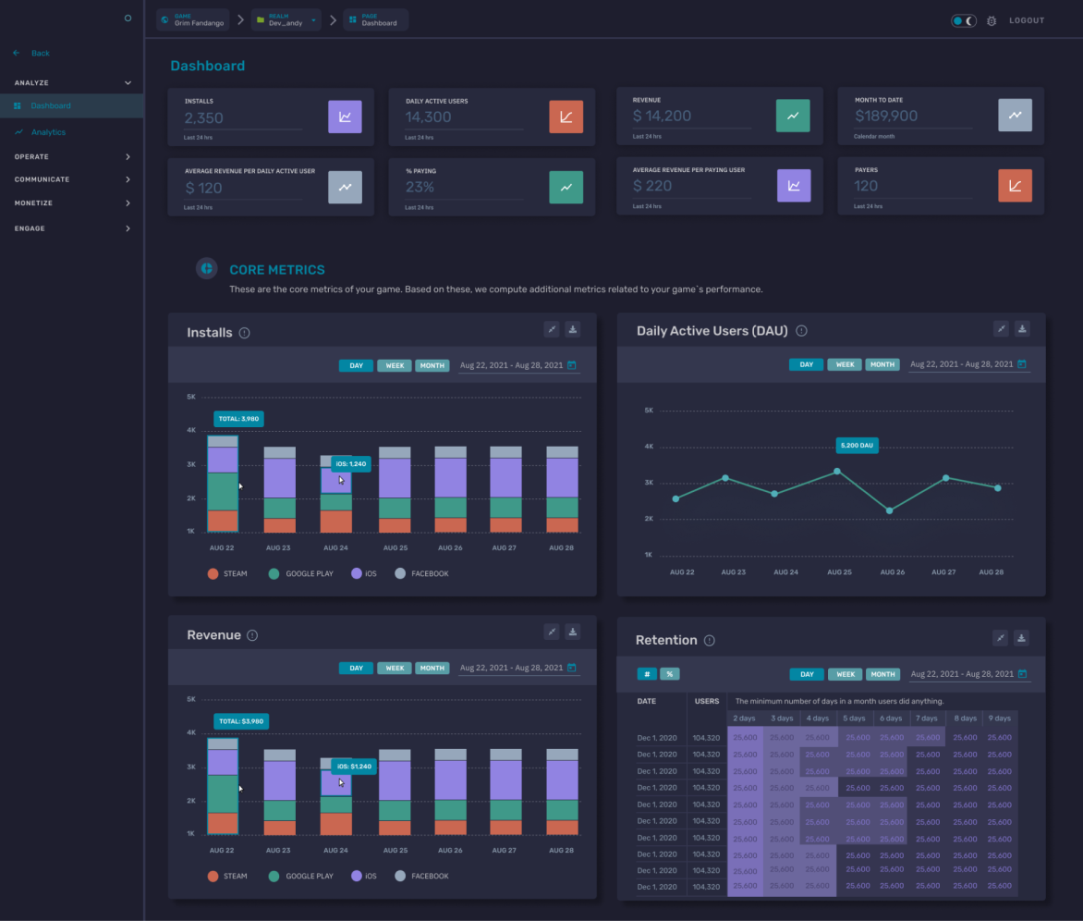Click the Steam legend swatch under Installs
Screen dimensions: 1083x921
[x=213, y=573]
